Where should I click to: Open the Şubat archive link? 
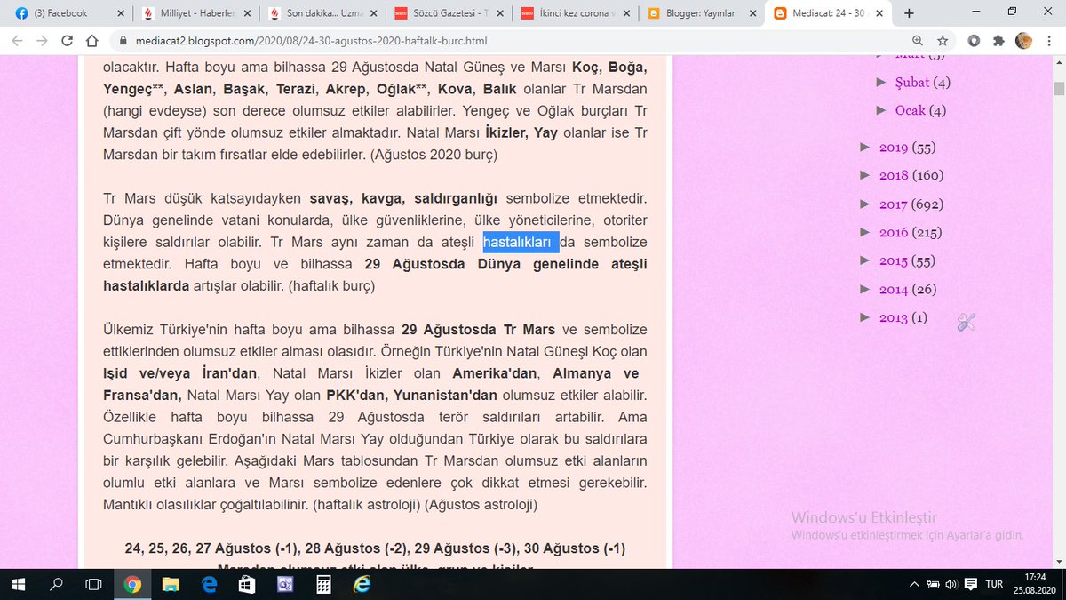tap(912, 83)
